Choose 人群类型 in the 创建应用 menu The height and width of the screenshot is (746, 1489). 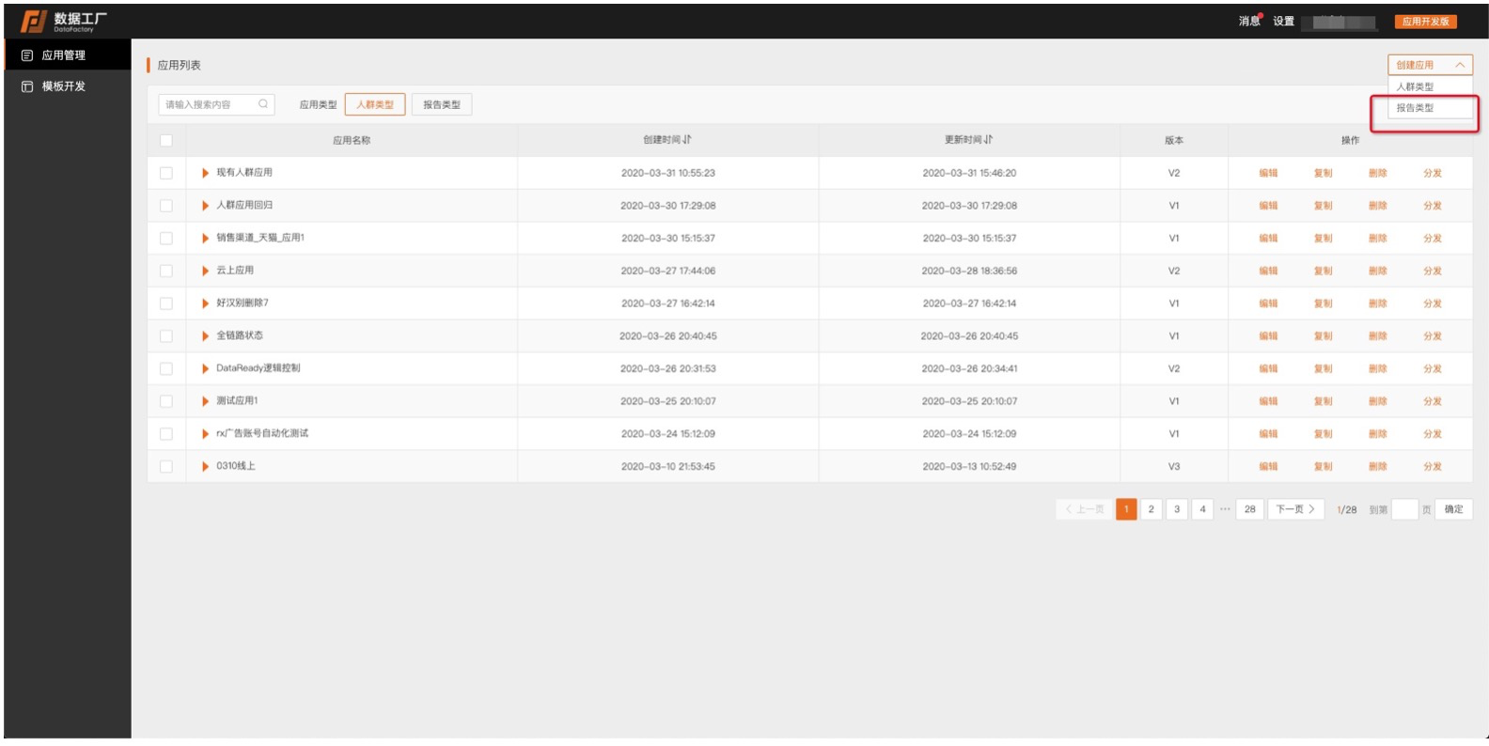pos(1430,86)
